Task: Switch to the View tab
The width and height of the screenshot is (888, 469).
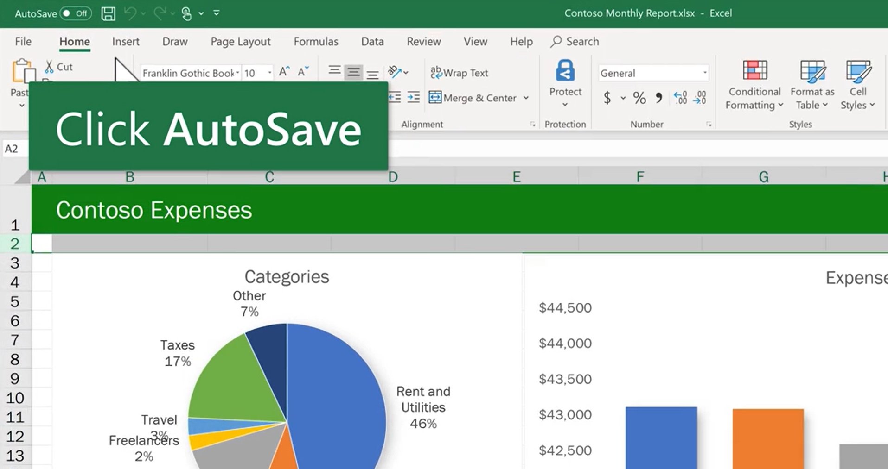Action: pyautogui.click(x=475, y=42)
